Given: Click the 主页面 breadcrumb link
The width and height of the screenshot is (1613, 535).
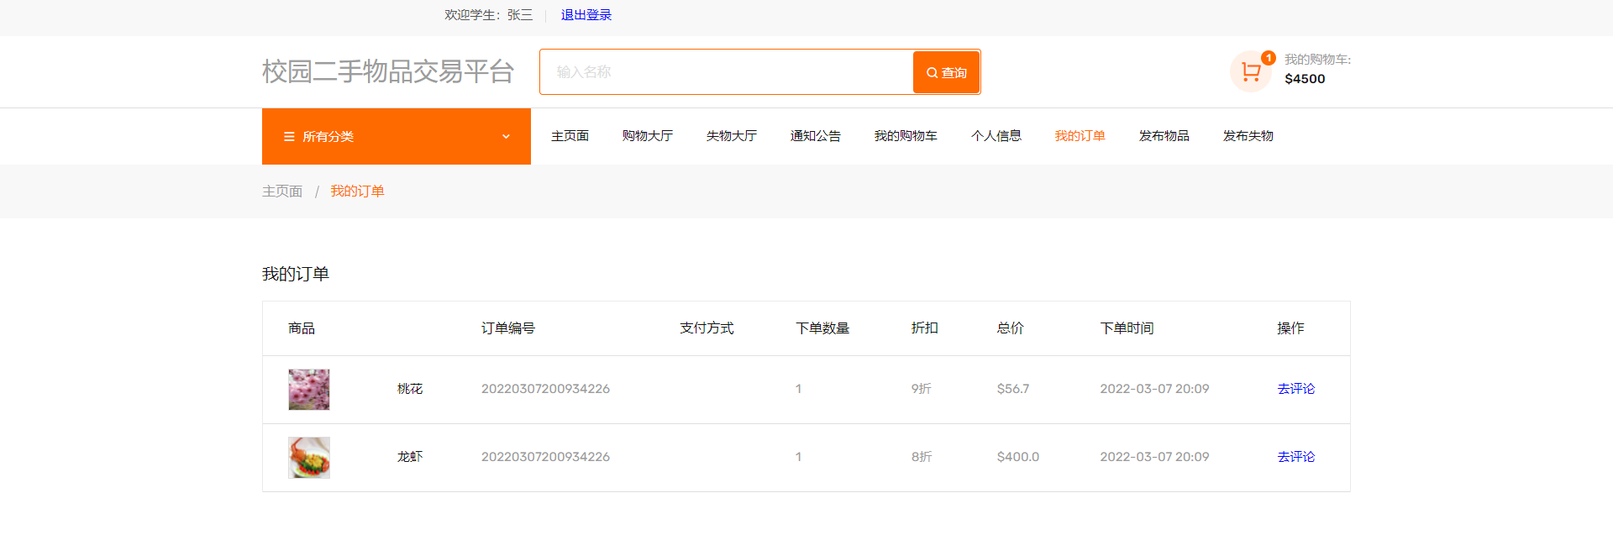Looking at the screenshot, I should coord(282,191).
